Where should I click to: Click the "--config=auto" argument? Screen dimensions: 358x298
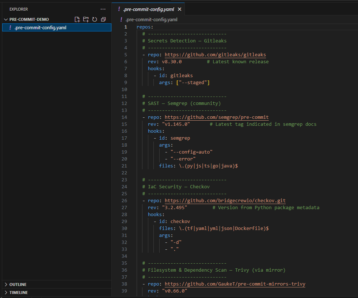pos(191,152)
